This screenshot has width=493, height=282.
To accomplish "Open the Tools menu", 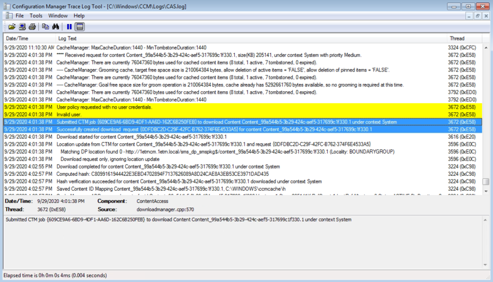I will (36, 15).
